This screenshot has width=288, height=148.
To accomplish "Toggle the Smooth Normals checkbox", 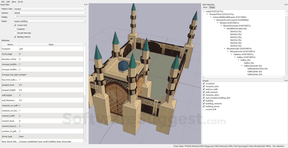I will coord(15,33).
